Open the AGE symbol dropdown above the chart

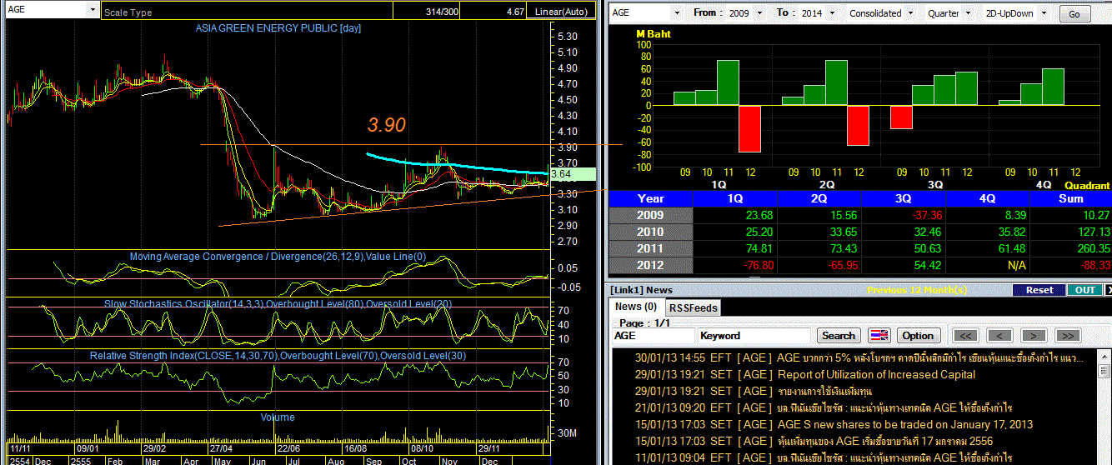click(x=92, y=10)
